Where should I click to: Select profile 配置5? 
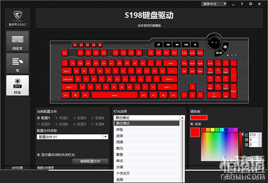point(43,124)
